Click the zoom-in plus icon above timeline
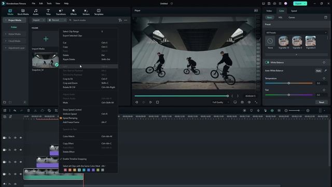Viewport: 332px width, 187px height. (308, 111)
